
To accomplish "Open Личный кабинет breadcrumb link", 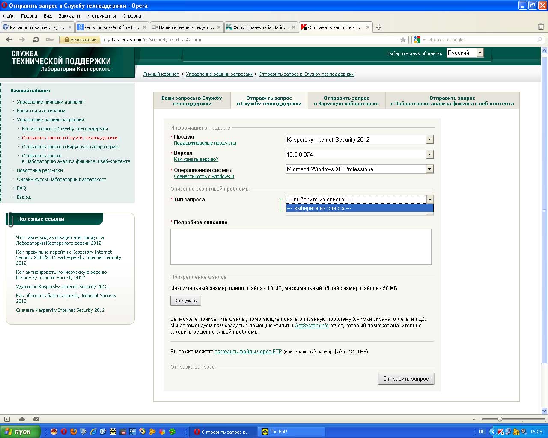I will pos(161,74).
